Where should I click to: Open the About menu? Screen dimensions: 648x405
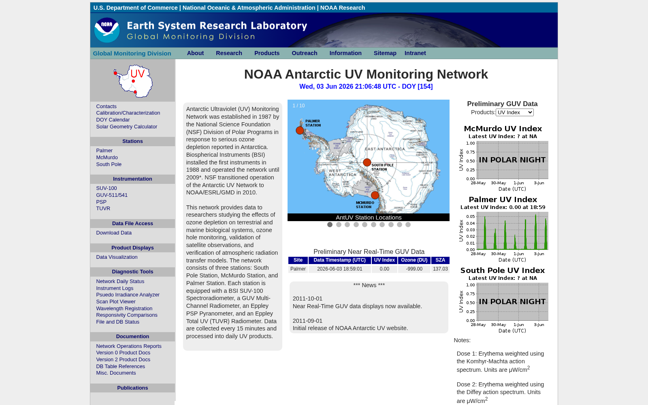point(195,53)
